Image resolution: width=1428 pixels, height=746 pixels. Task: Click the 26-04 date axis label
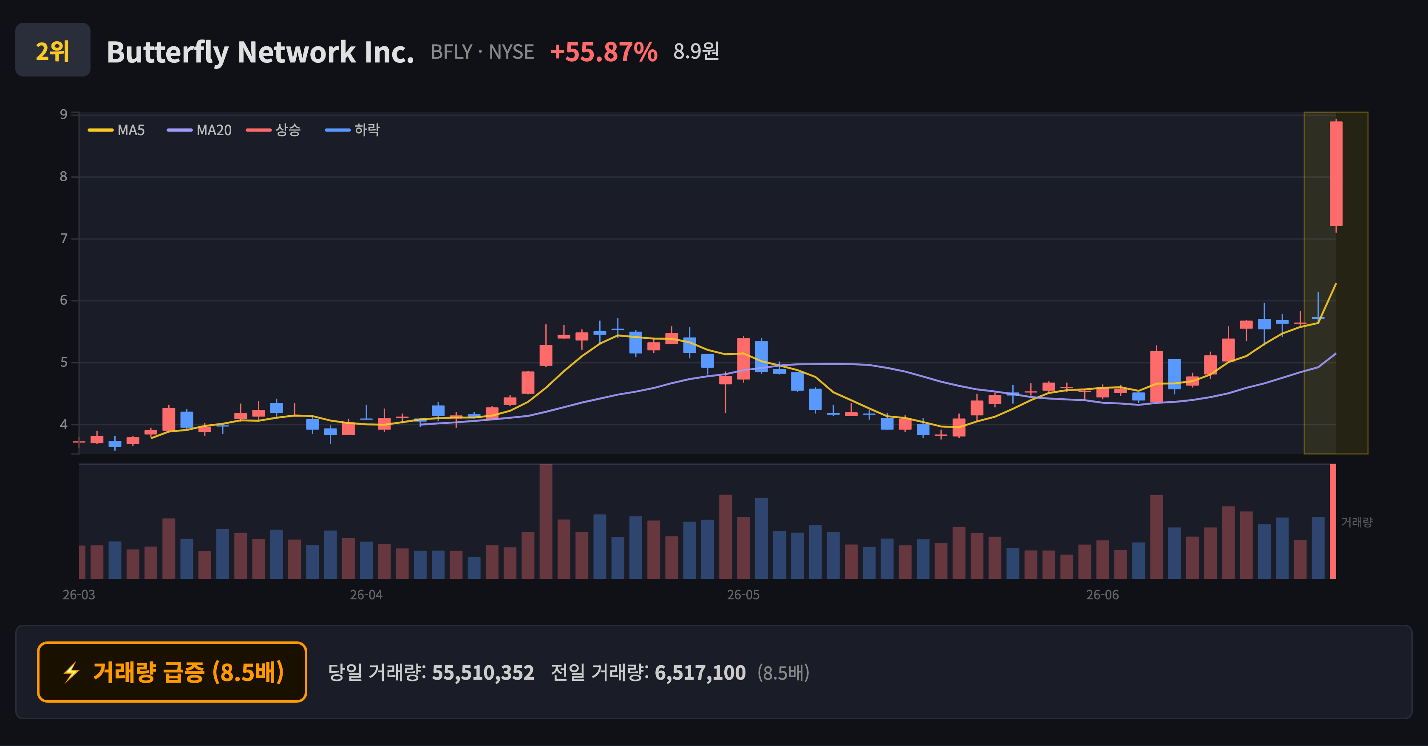(x=366, y=595)
